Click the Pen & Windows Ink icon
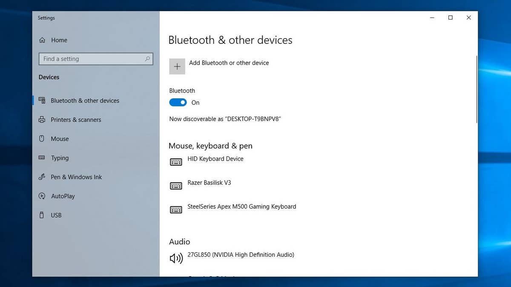Image resolution: width=511 pixels, height=287 pixels. [42, 177]
